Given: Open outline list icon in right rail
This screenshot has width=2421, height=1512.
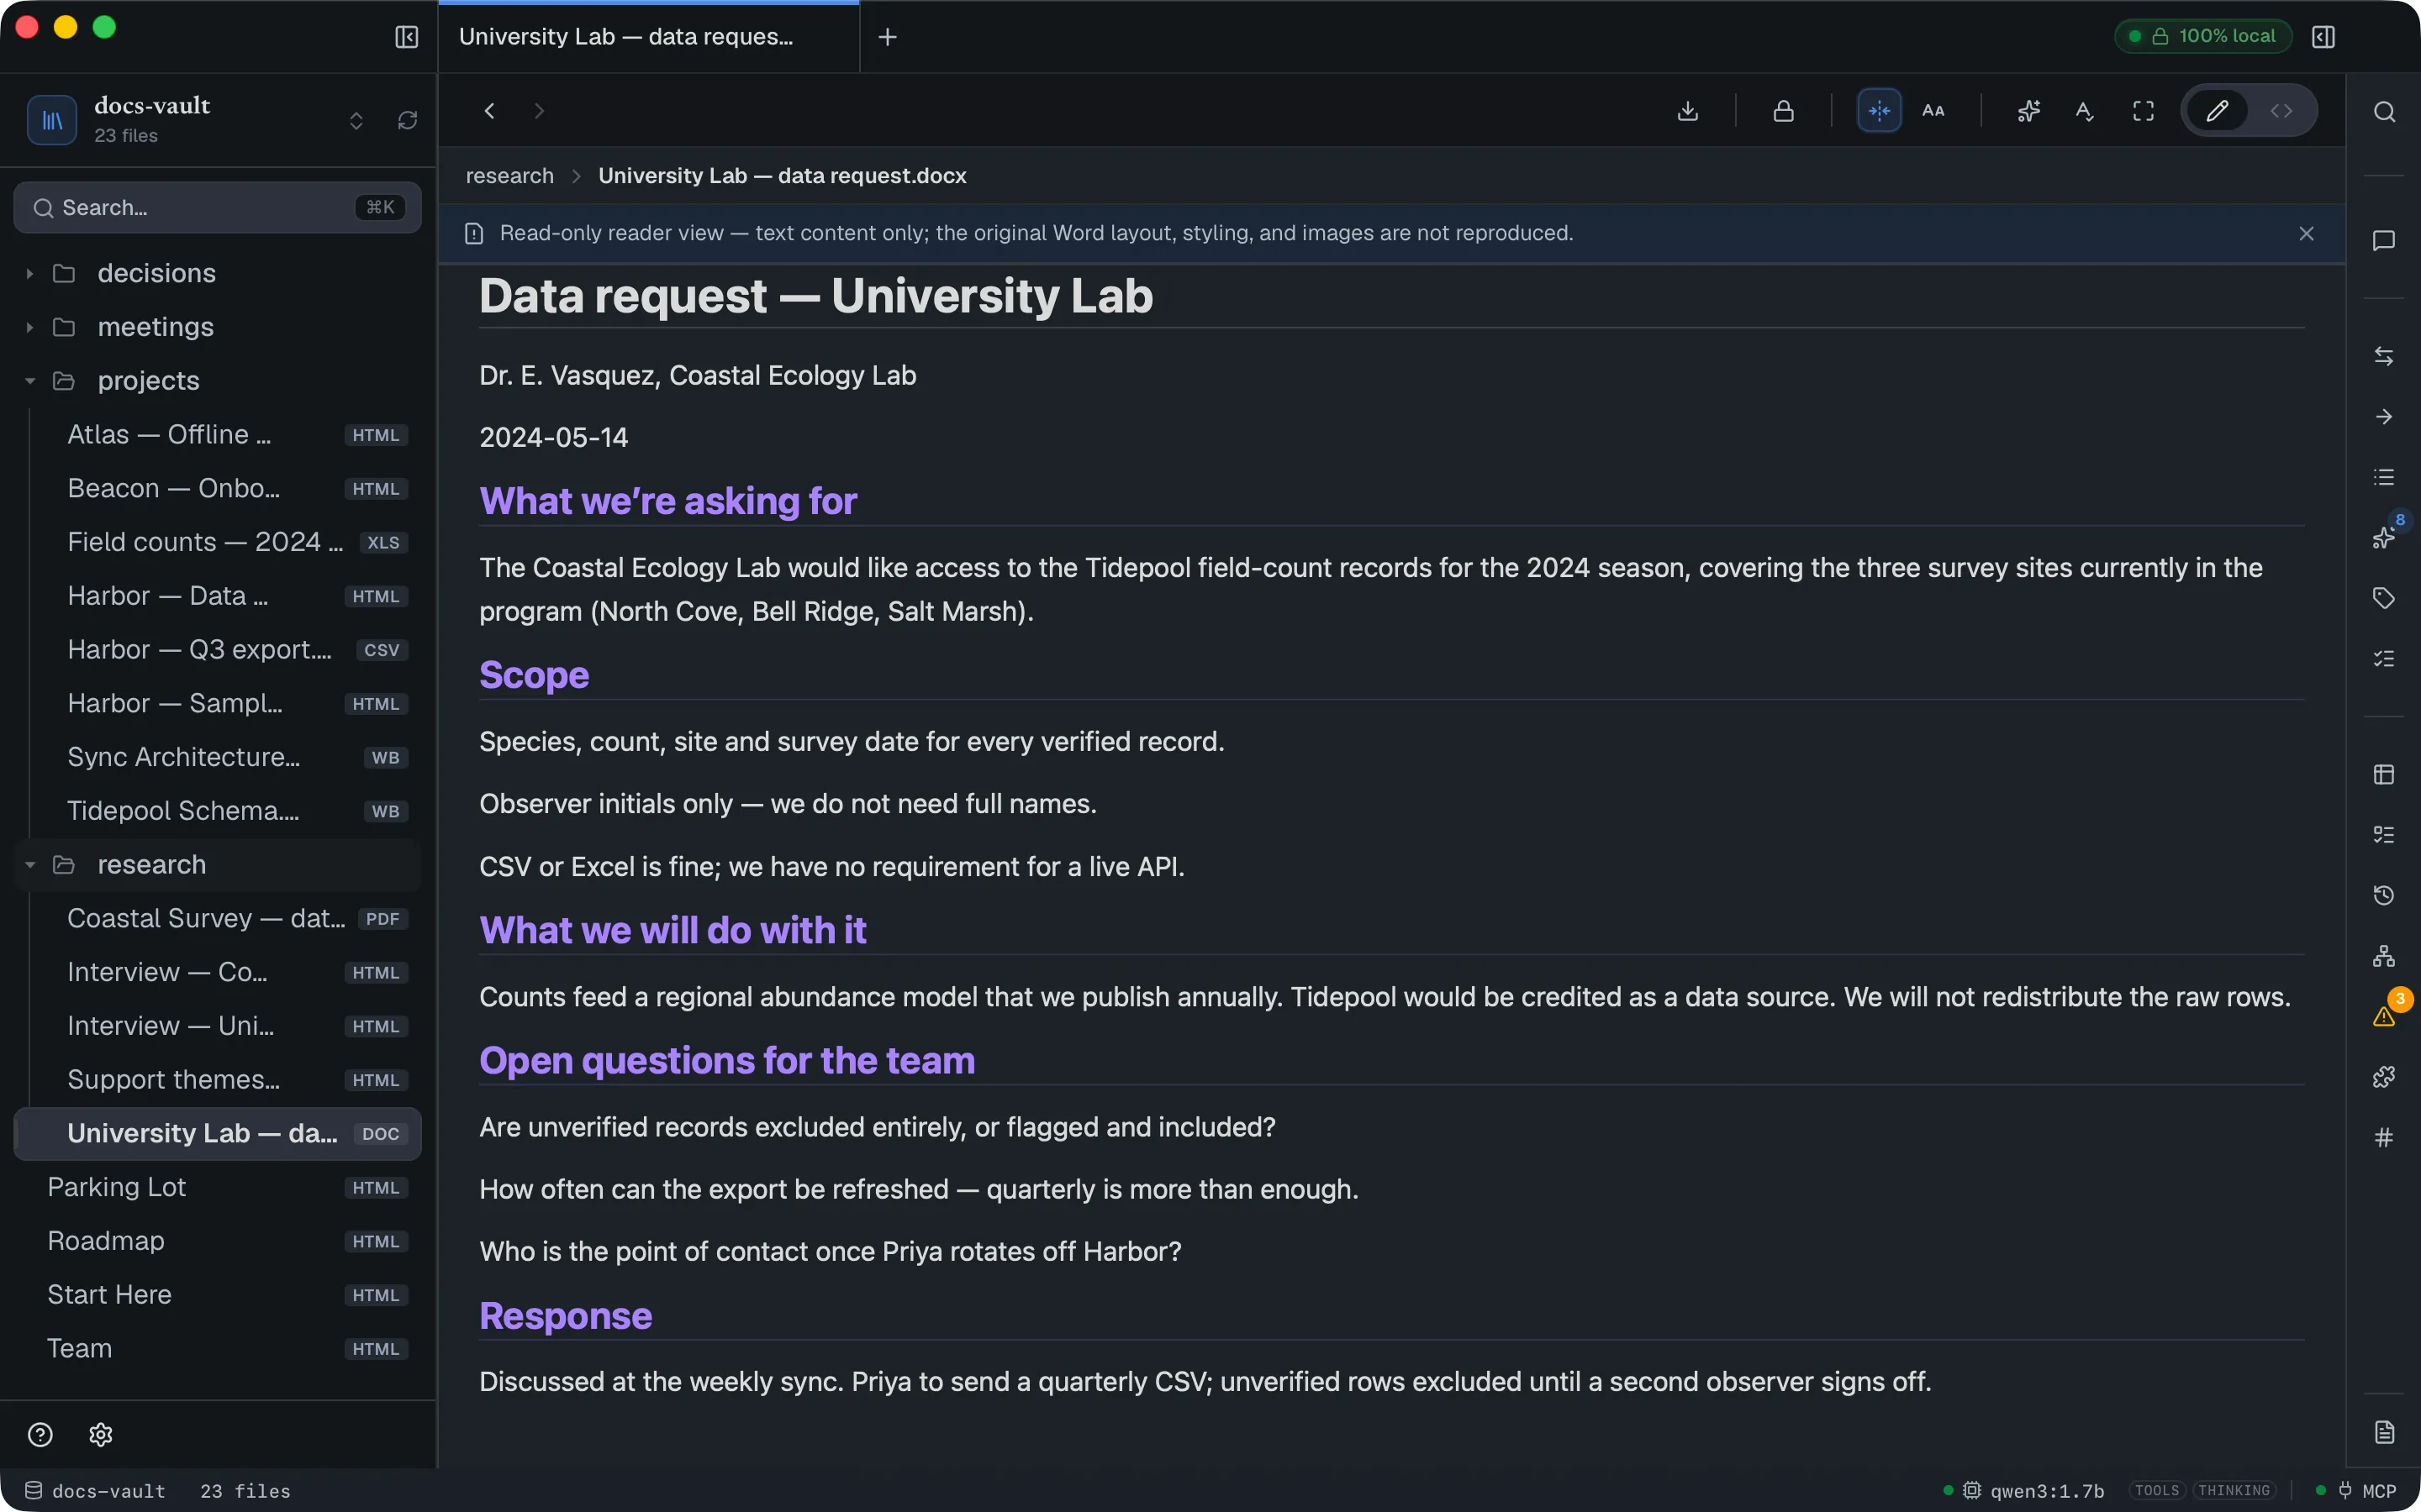Looking at the screenshot, I should pos(2384,477).
